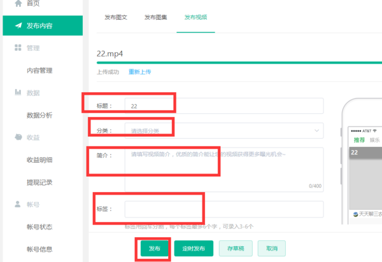This screenshot has height=262, width=382.
Task: Click the 0/400 character counter
Action: click(x=315, y=186)
